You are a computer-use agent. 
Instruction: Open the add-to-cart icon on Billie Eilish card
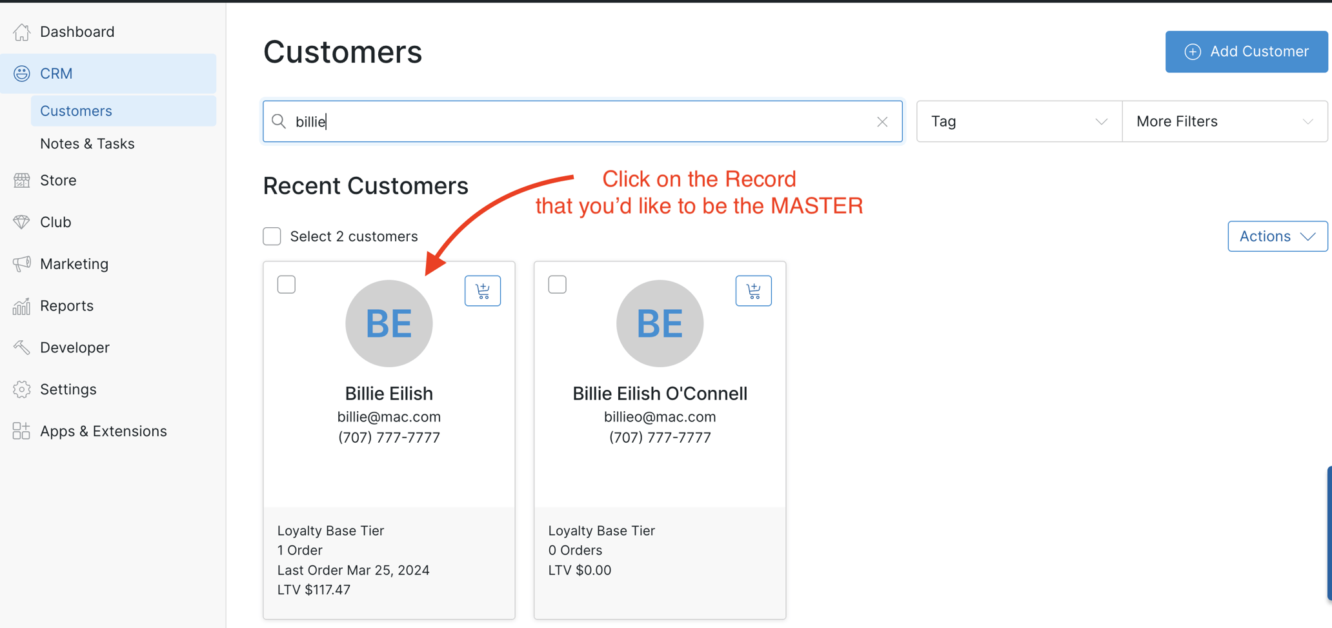(x=483, y=290)
